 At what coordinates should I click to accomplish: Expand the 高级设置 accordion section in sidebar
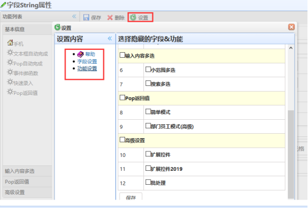click(27, 192)
